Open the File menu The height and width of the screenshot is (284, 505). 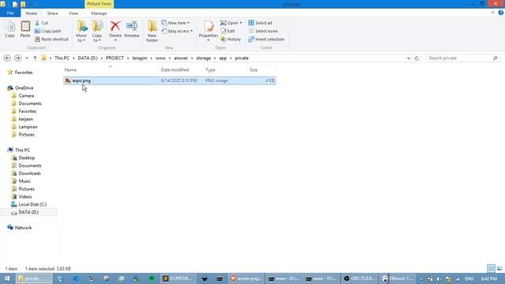[10, 13]
